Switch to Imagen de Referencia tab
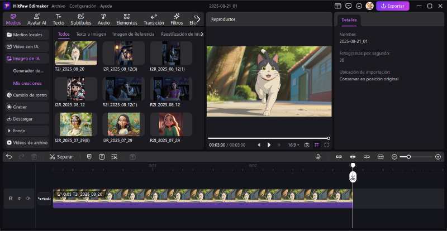The image size is (447, 231). (x=134, y=34)
